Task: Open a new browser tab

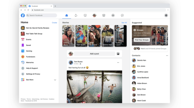Action: coord(55,6)
